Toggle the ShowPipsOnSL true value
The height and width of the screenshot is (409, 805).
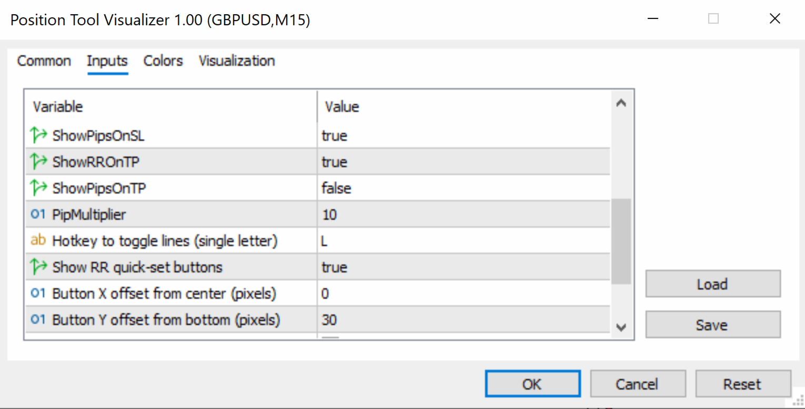pyautogui.click(x=335, y=136)
